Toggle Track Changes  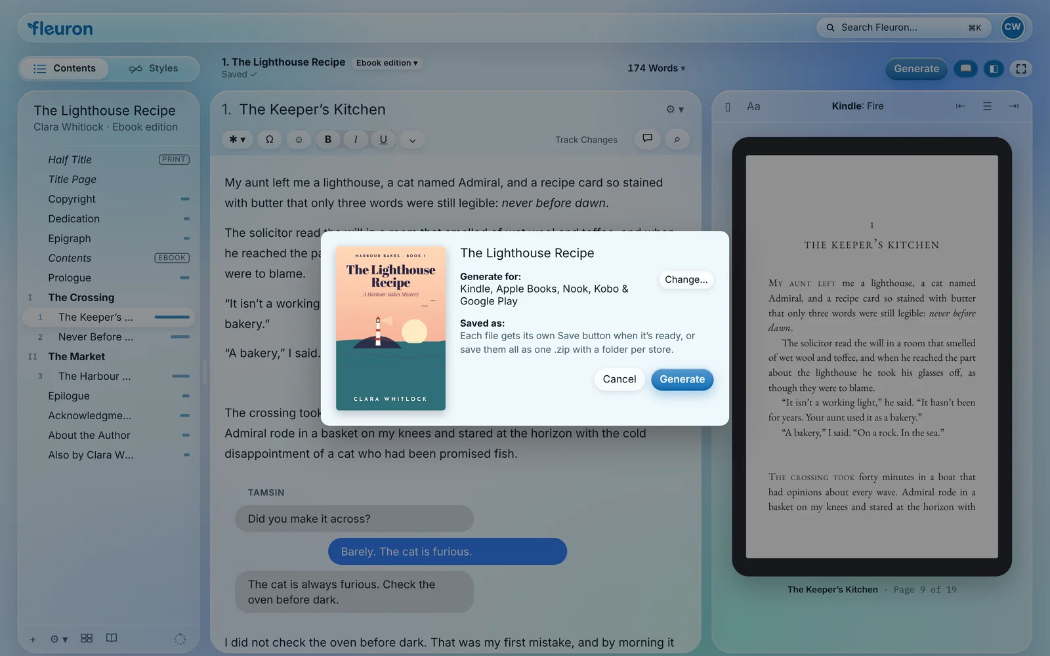[x=586, y=140]
